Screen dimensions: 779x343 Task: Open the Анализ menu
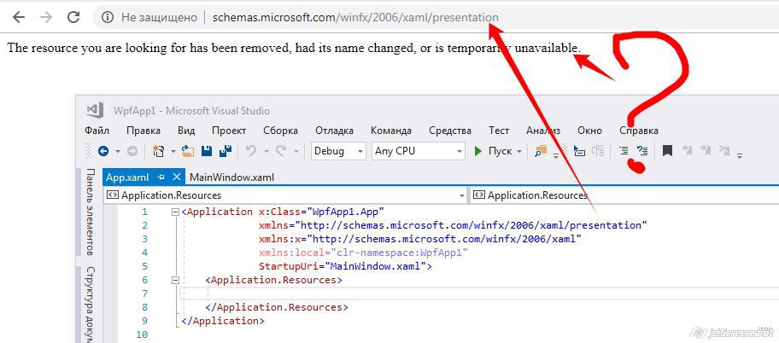tap(543, 131)
